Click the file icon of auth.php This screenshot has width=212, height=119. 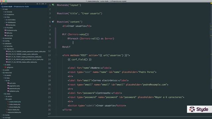(x=8, y=83)
